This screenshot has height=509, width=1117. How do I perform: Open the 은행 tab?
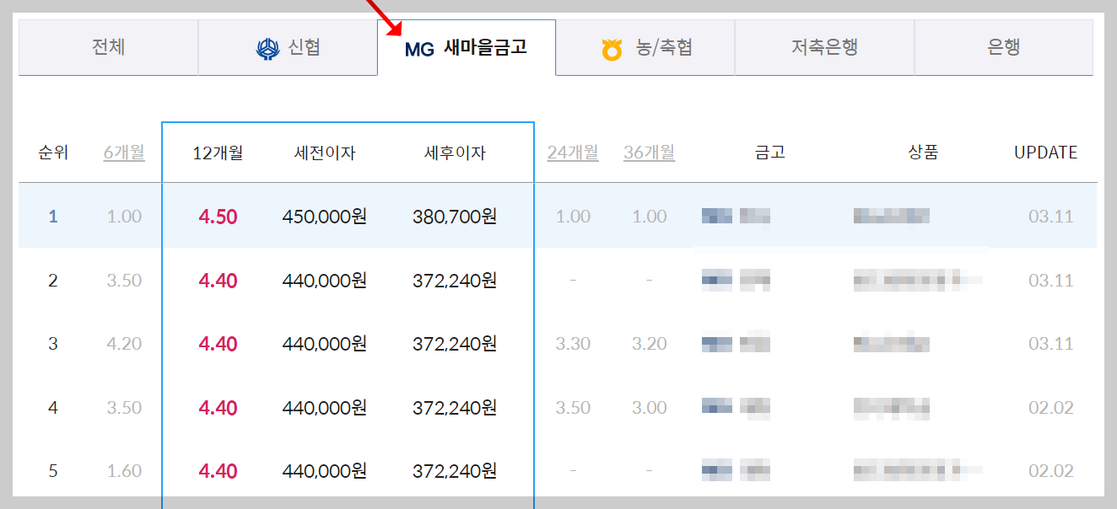(1003, 46)
